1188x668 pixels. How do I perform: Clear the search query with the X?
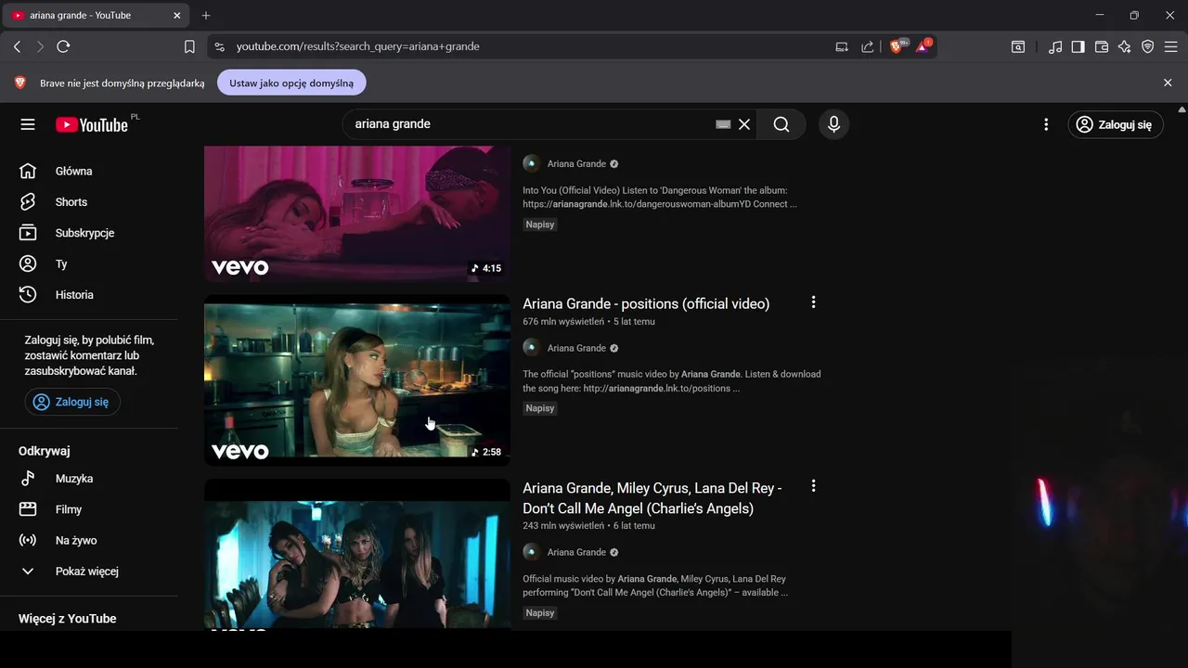pyautogui.click(x=744, y=124)
